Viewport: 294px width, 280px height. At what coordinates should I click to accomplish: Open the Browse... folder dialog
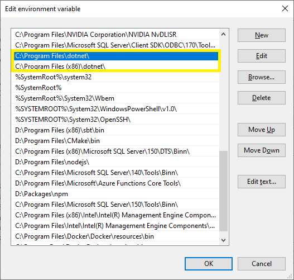[x=262, y=77]
